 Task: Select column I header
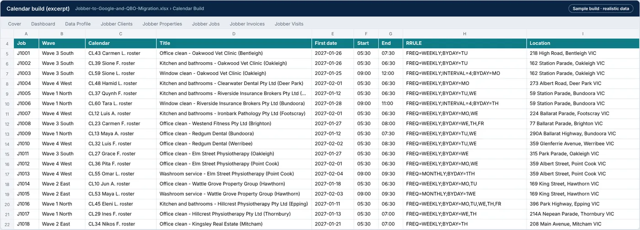(x=583, y=34)
